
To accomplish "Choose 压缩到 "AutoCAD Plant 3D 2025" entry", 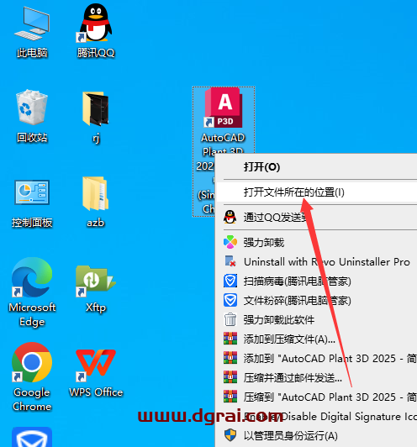I will [317, 397].
